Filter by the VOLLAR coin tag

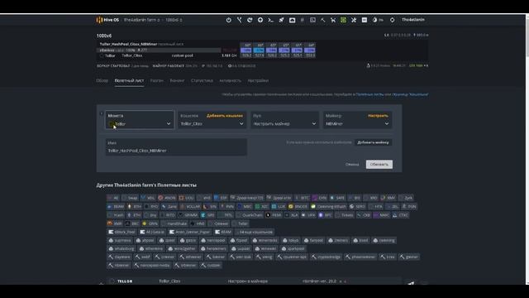pos(190,206)
